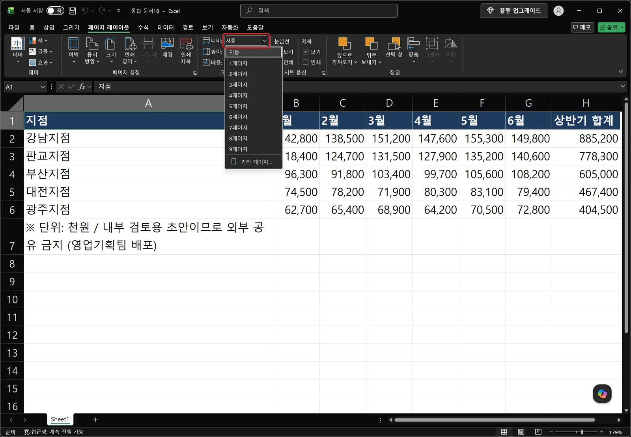Screen dimensions: 631x437
Task: Choose 9페이지 in the width list
Action: [254, 149]
